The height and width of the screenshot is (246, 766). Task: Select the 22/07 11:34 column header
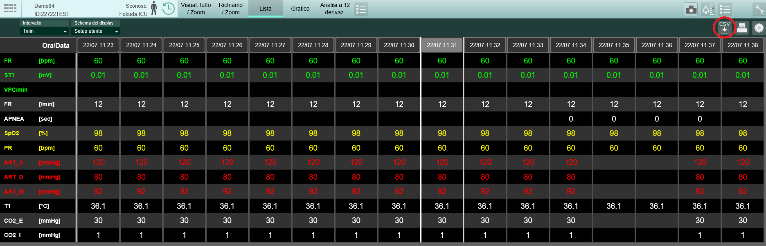coord(571,45)
